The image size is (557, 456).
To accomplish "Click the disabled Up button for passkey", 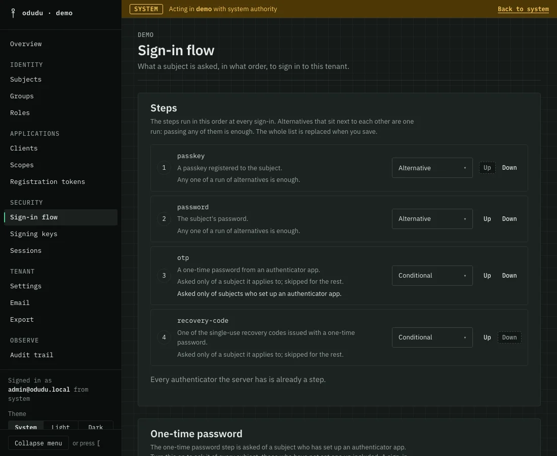I will pyautogui.click(x=487, y=168).
